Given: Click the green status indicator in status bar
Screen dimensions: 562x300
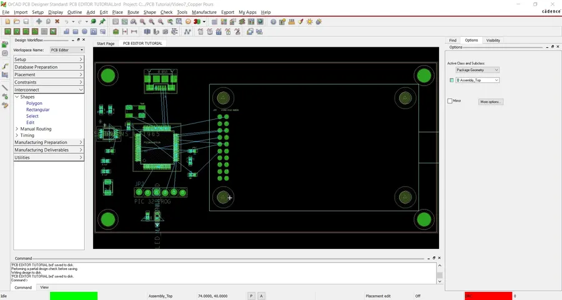Looking at the screenshot, I should point(74,296).
